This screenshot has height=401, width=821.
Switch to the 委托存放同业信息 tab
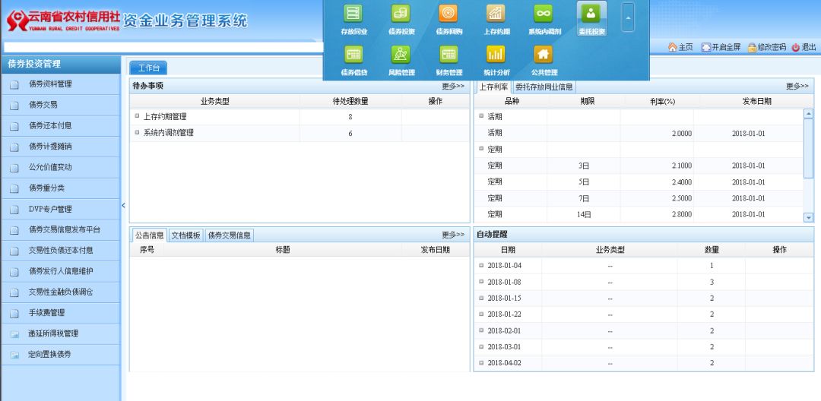point(544,87)
